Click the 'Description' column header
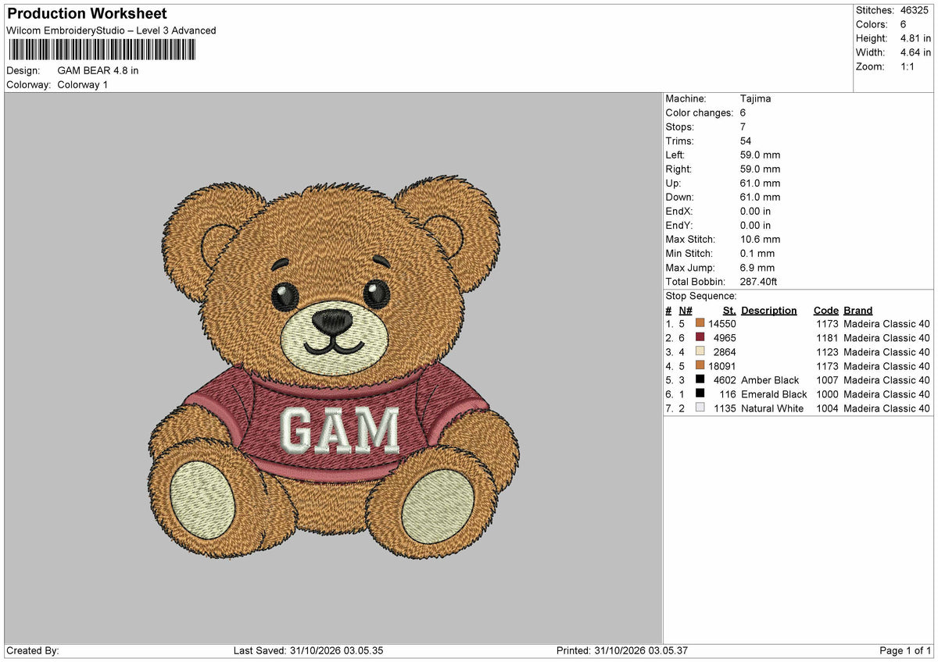The image size is (938, 662). pos(769,310)
